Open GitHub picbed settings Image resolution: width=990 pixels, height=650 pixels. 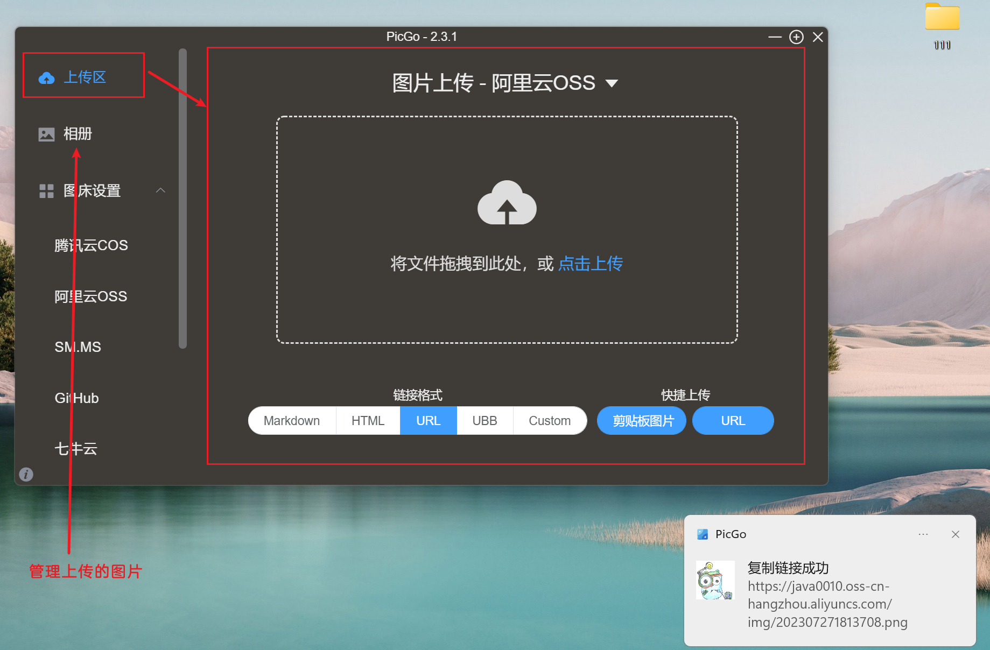coord(76,398)
